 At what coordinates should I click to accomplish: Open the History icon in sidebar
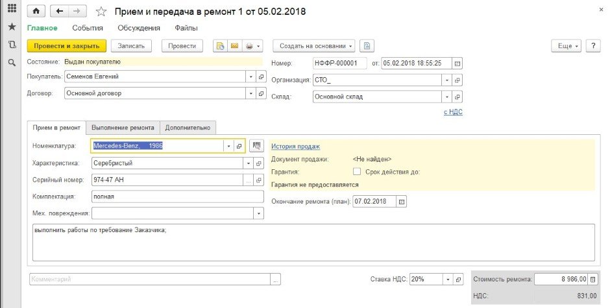click(x=12, y=44)
